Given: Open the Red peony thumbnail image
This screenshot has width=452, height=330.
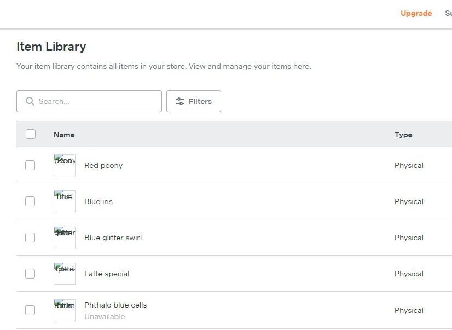Looking at the screenshot, I should (x=65, y=165).
